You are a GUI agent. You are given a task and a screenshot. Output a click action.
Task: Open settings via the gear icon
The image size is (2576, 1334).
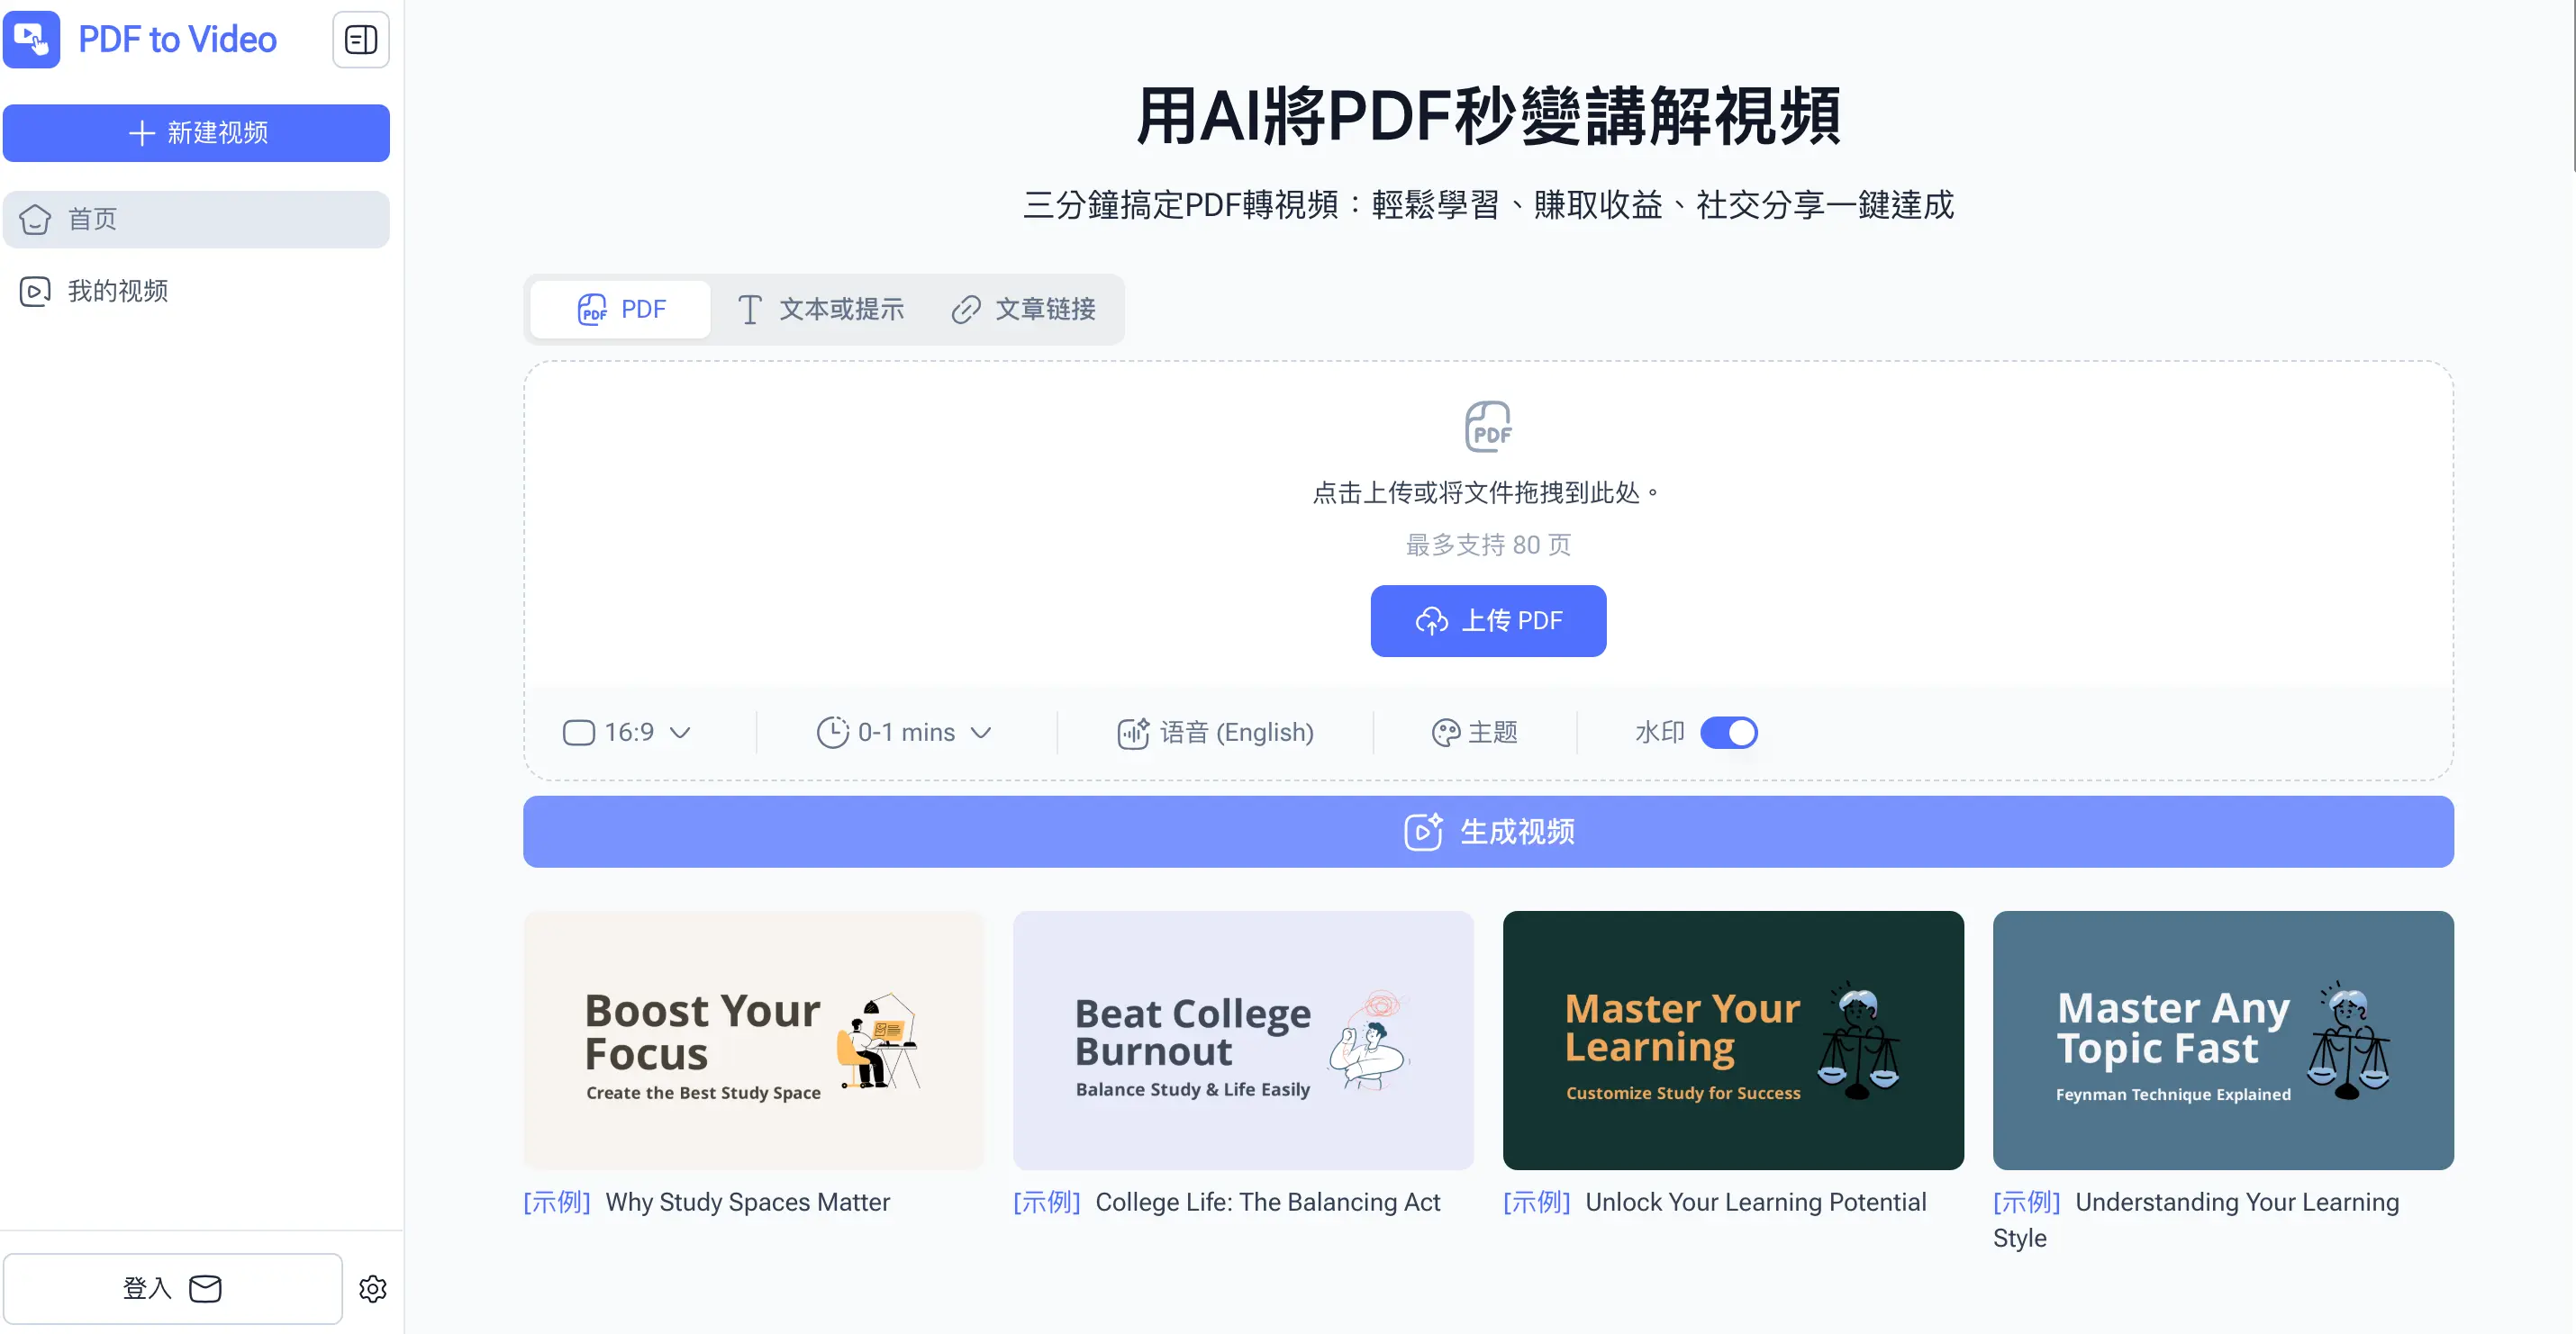click(373, 1288)
